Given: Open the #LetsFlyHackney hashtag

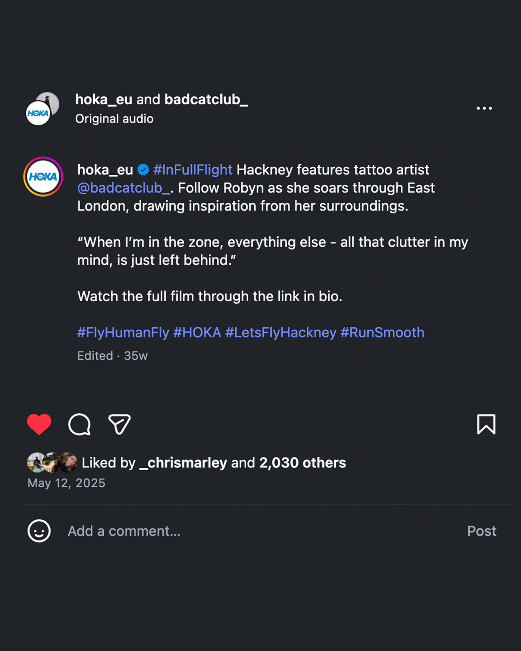Looking at the screenshot, I should (x=281, y=333).
